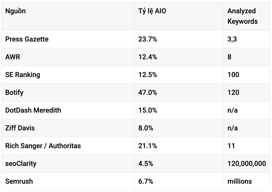
Task: Select the Botify source cell
Action: coord(14,93)
